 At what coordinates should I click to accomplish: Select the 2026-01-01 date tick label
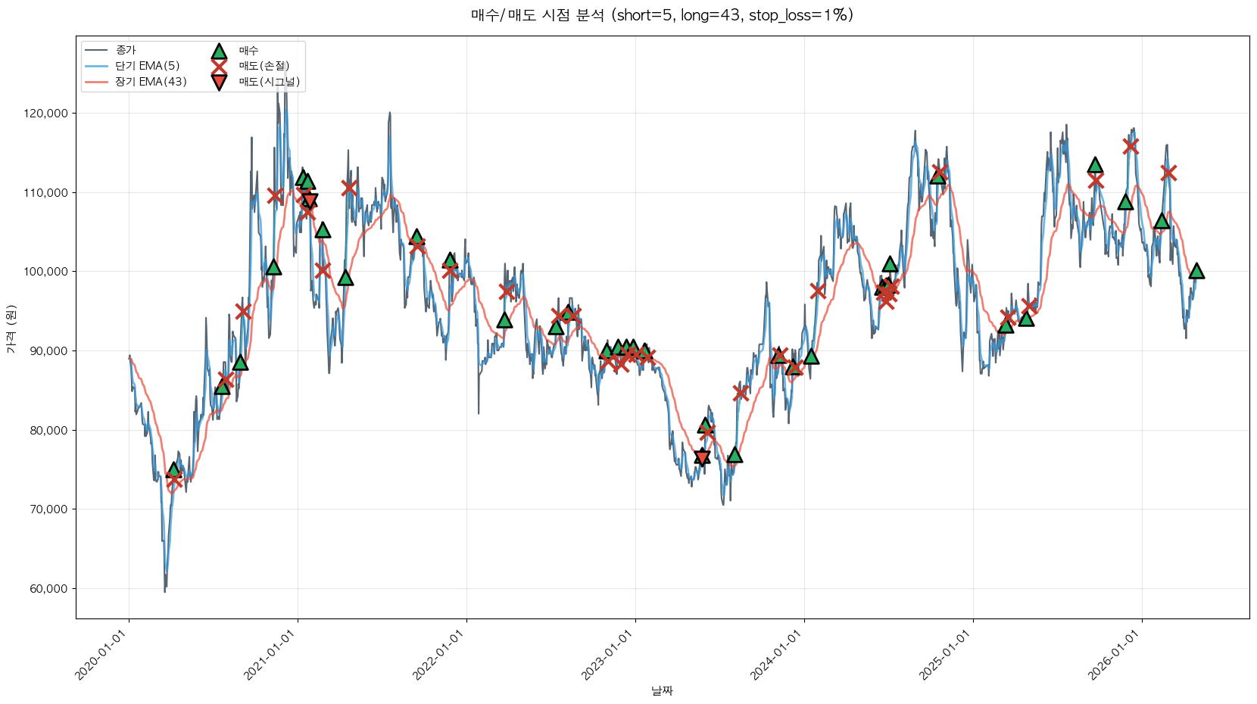1113,656
